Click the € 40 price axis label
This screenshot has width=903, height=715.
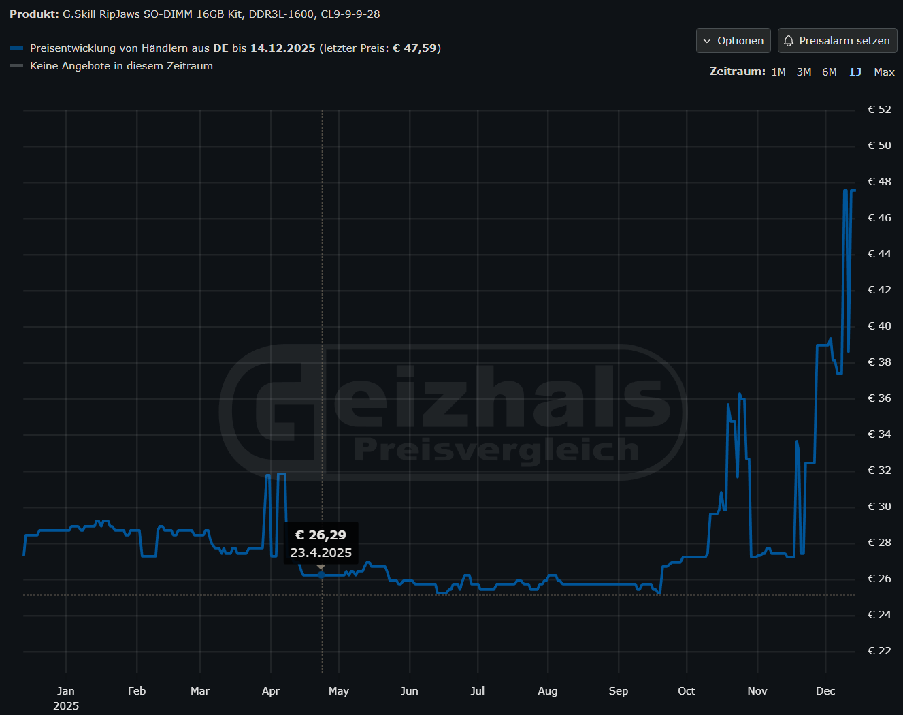879,326
